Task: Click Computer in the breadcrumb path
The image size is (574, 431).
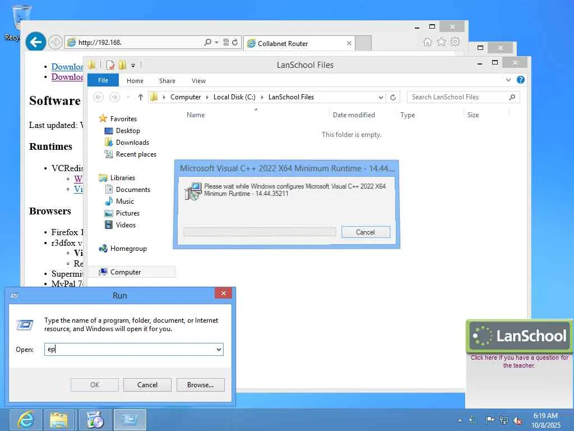Action: click(186, 97)
